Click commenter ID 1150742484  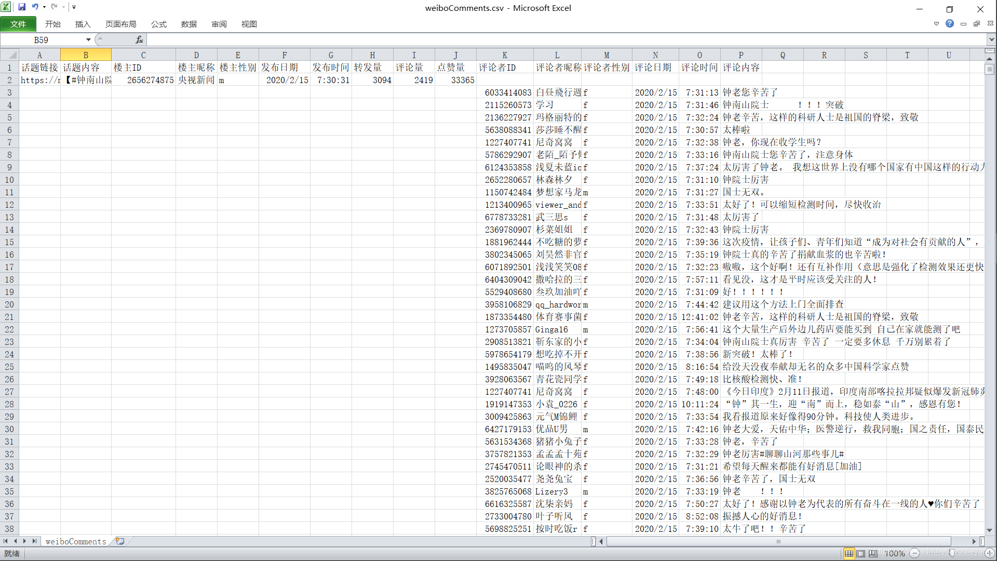tap(505, 192)
